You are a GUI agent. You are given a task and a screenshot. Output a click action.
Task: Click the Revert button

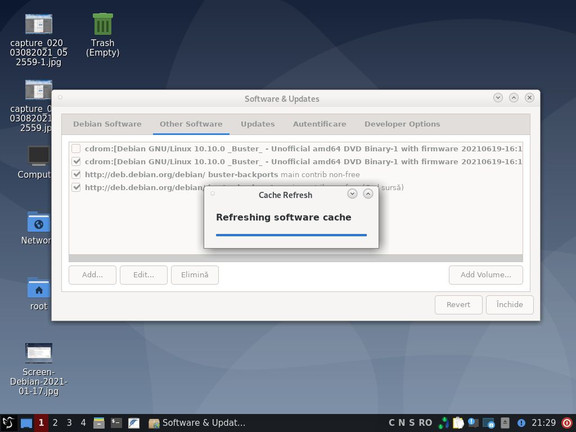click(458, 305)
